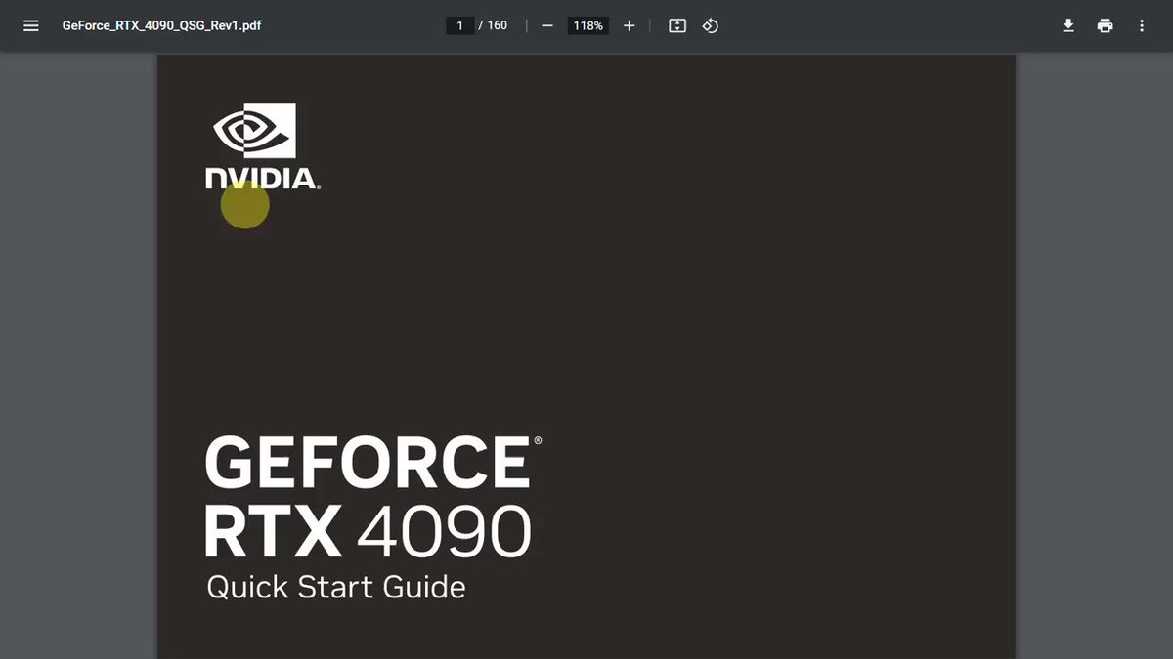Click the NVIDIA logo on the page
The height and width of the screenshot is (659, 1173).
[x=262, y=146]
